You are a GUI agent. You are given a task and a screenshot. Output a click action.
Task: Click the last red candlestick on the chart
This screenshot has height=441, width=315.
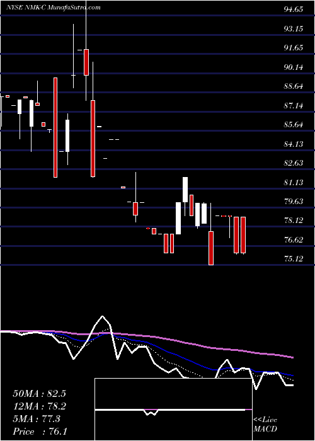point(243,235)
